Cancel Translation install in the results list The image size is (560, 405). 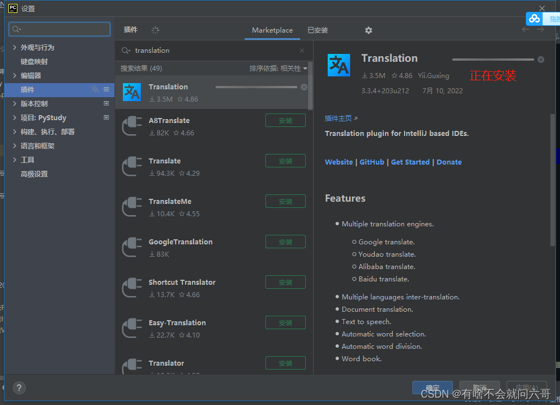click(304, 87)
